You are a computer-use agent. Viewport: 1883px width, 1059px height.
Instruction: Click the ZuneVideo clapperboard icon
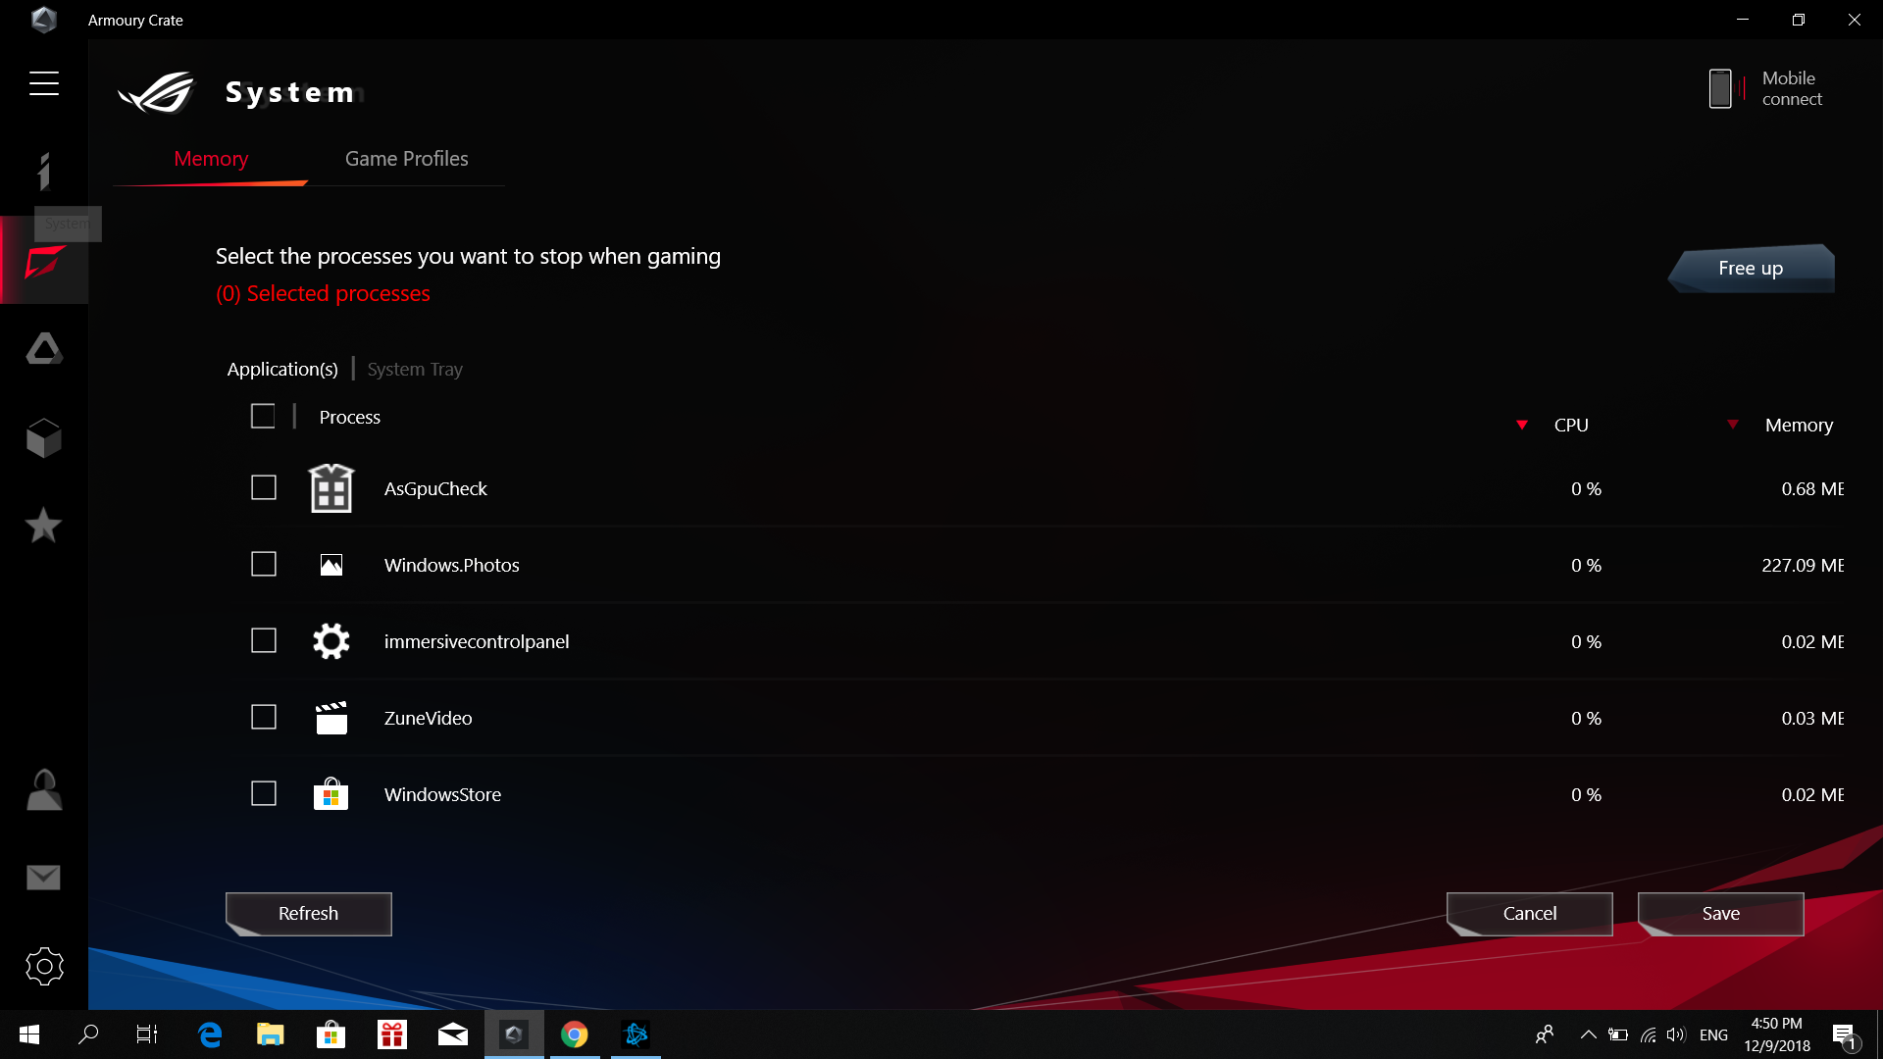(331, 718)
